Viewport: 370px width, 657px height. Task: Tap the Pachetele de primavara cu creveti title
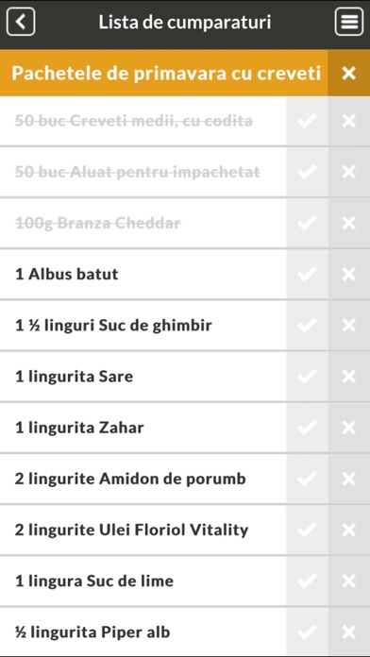click(x=166, y=74)
